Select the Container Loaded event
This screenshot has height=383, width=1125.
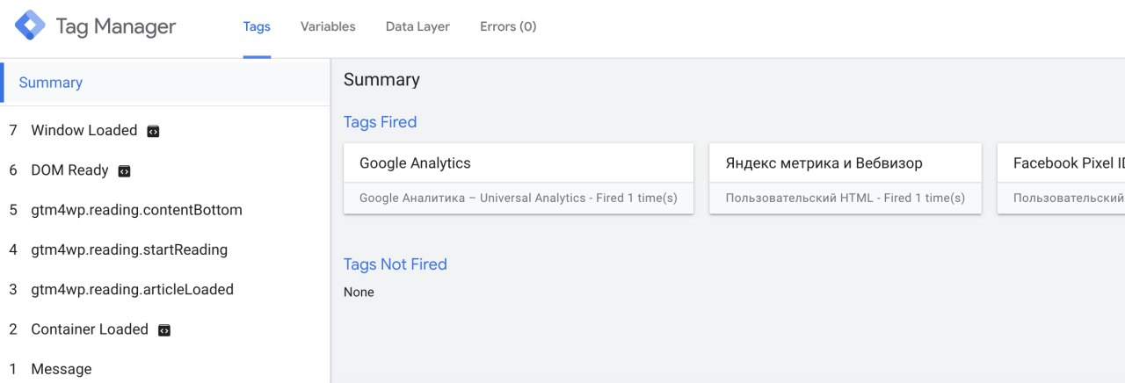(x=165, y=329)
